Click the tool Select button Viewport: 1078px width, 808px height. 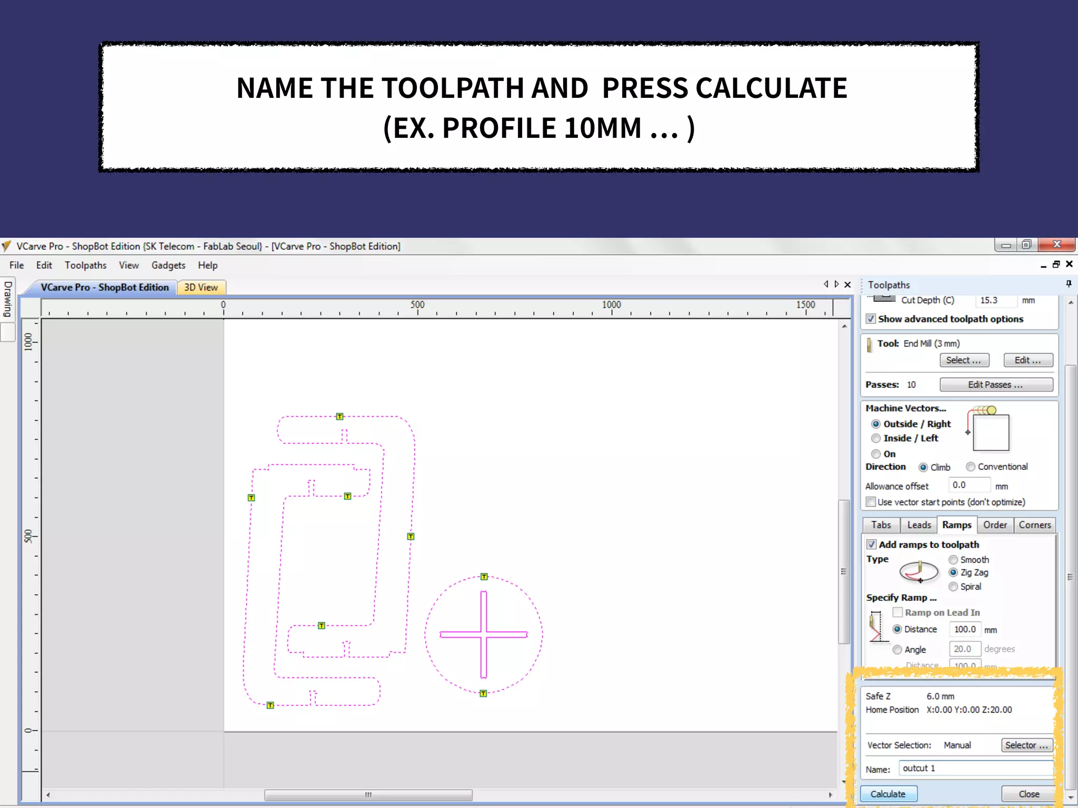tap(964, 360)
